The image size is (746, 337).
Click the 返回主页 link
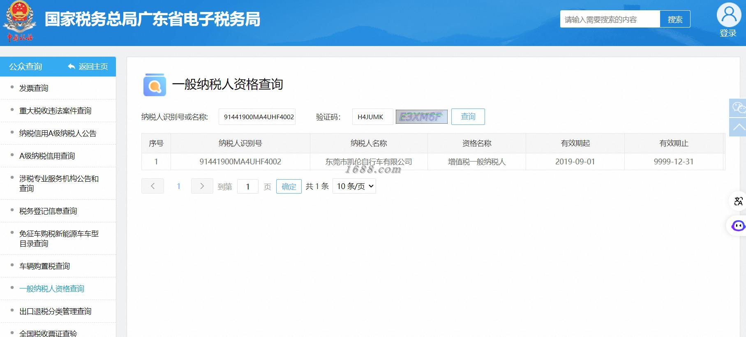coord(93,67)
